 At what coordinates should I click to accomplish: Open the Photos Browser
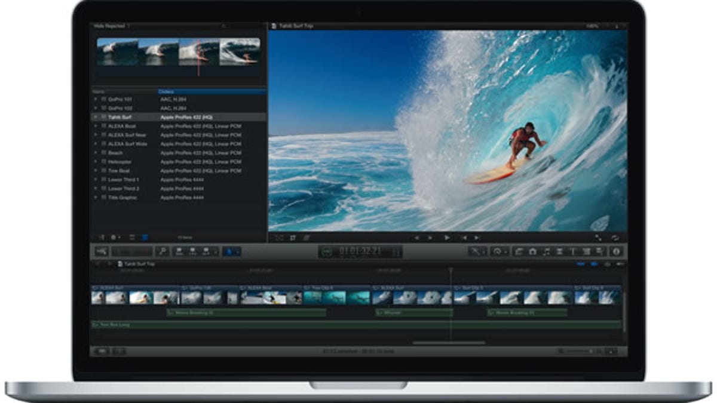tap(533, 251)
